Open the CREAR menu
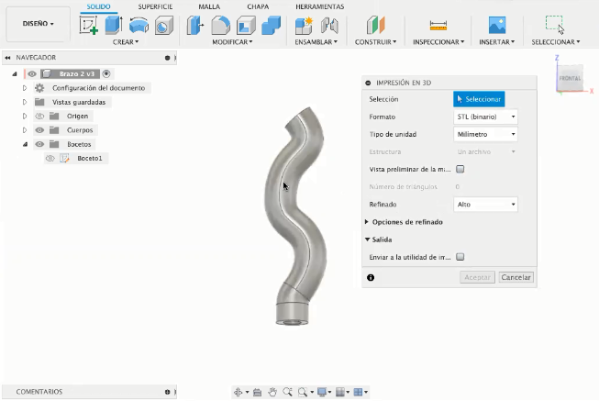The image size is (599, 401). coord(126,41)
